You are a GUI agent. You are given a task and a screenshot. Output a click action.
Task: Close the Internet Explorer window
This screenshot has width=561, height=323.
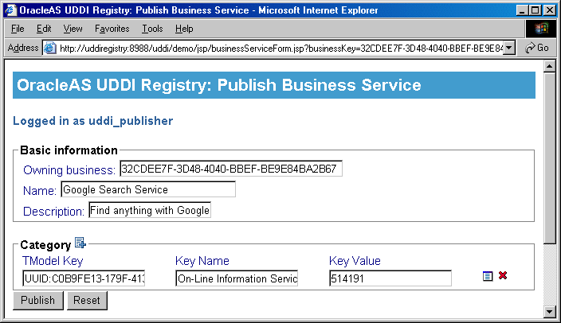tap(550, 10)
